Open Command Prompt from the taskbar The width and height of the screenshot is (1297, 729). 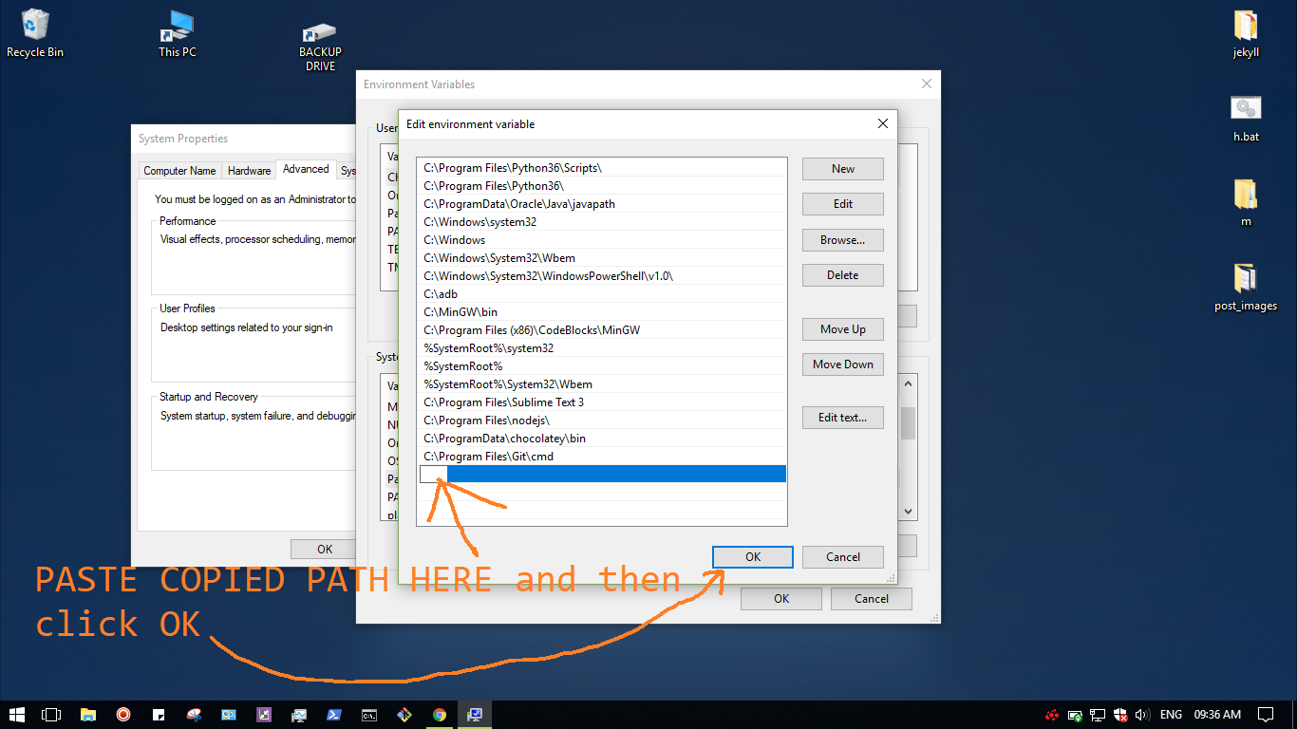pyautogui.click(x=369, y=715)
